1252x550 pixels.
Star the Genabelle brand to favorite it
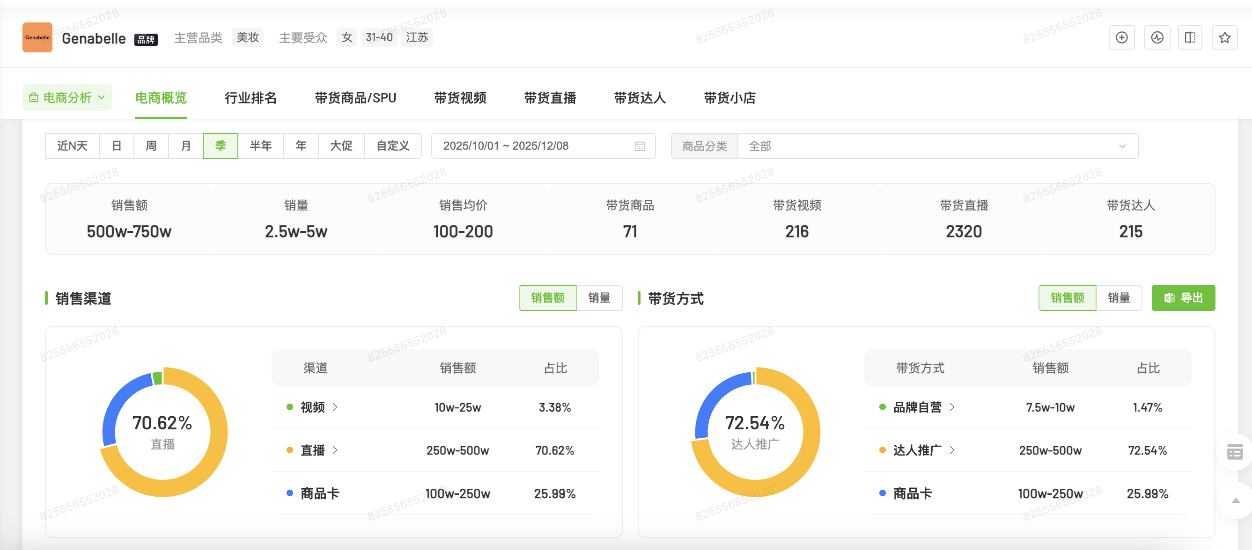tap(1224, 37)
